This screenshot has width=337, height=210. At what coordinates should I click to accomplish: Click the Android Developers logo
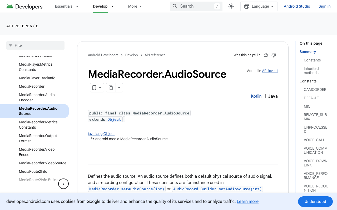tap(24, 6)
